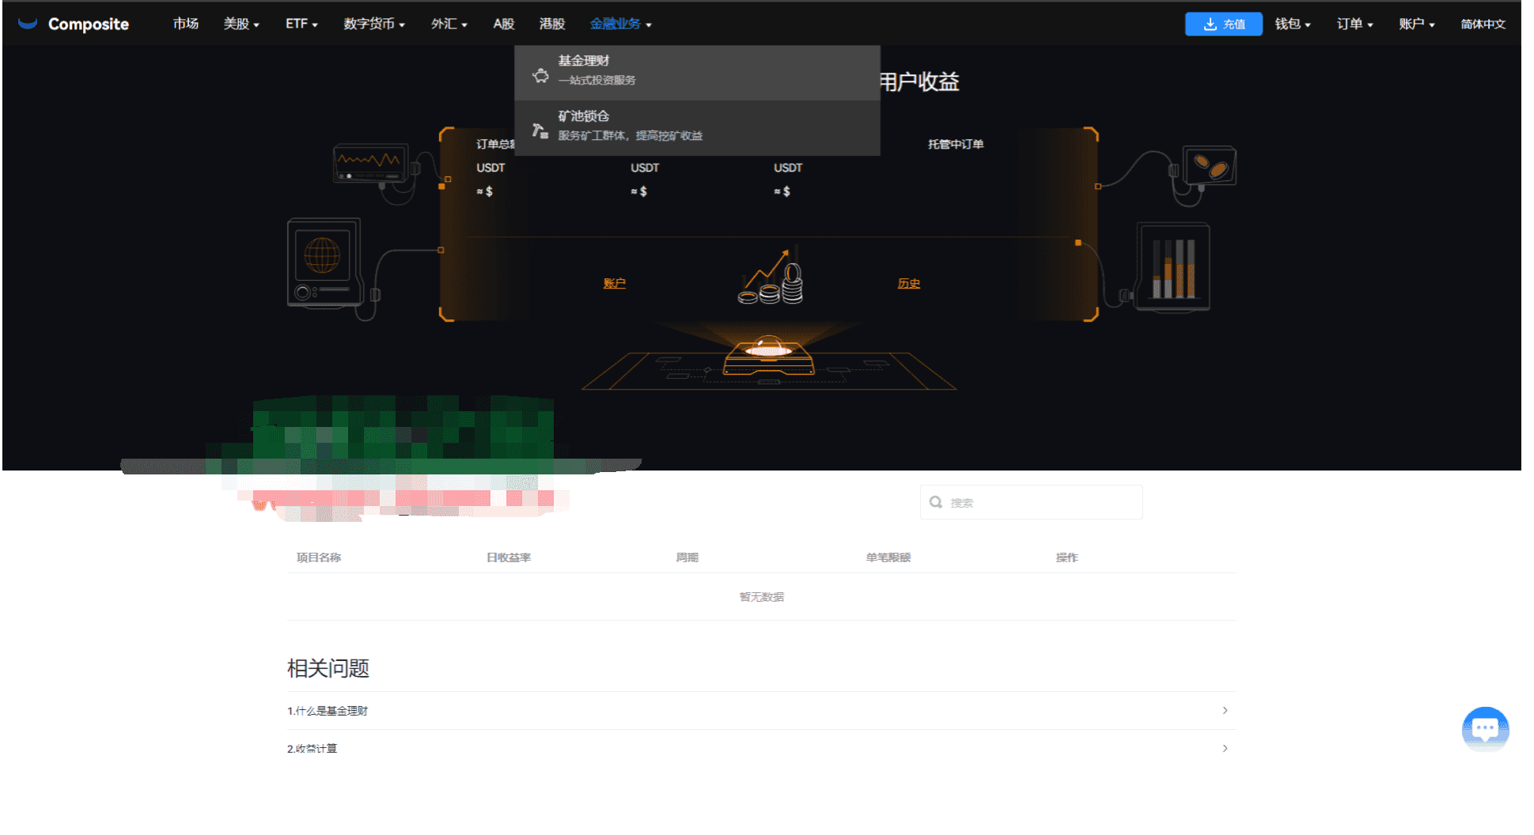Image resolution: width=1534 pixels, height=835 pixels.
Task: Expand the 收益计算 question chevron
Action: (1225, 748)
